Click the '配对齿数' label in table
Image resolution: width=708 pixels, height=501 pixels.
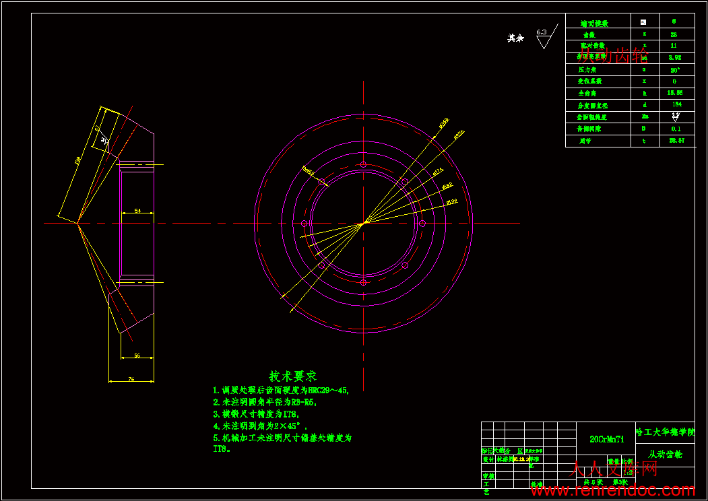[x=593, y=46]
